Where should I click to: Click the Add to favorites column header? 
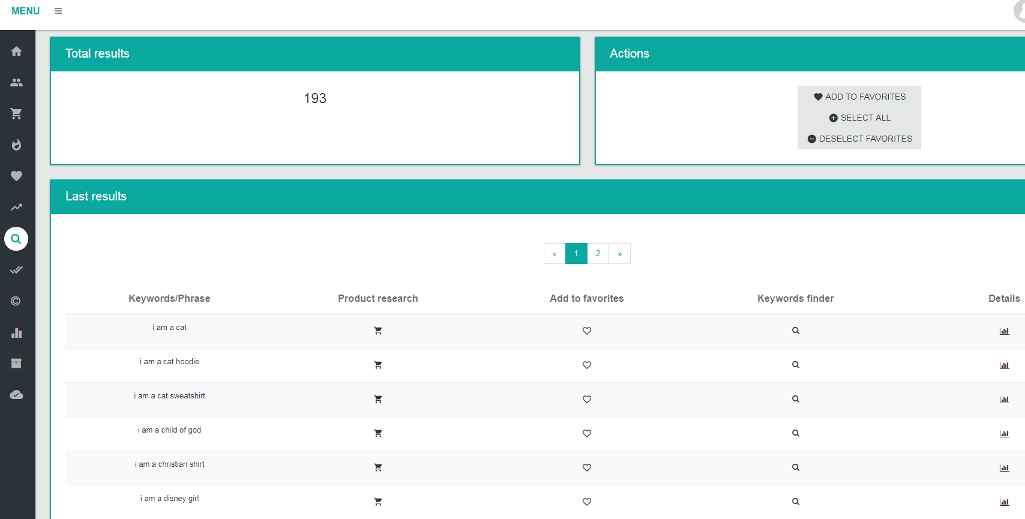(587, 298)
